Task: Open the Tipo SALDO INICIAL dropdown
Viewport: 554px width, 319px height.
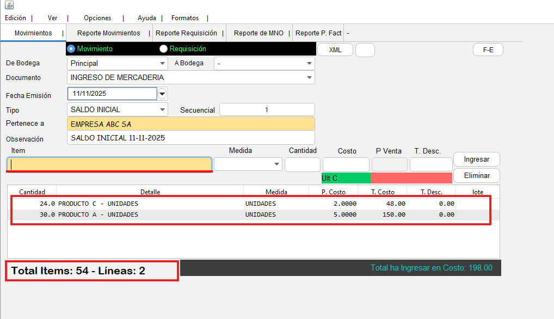Action: (163, 109)
